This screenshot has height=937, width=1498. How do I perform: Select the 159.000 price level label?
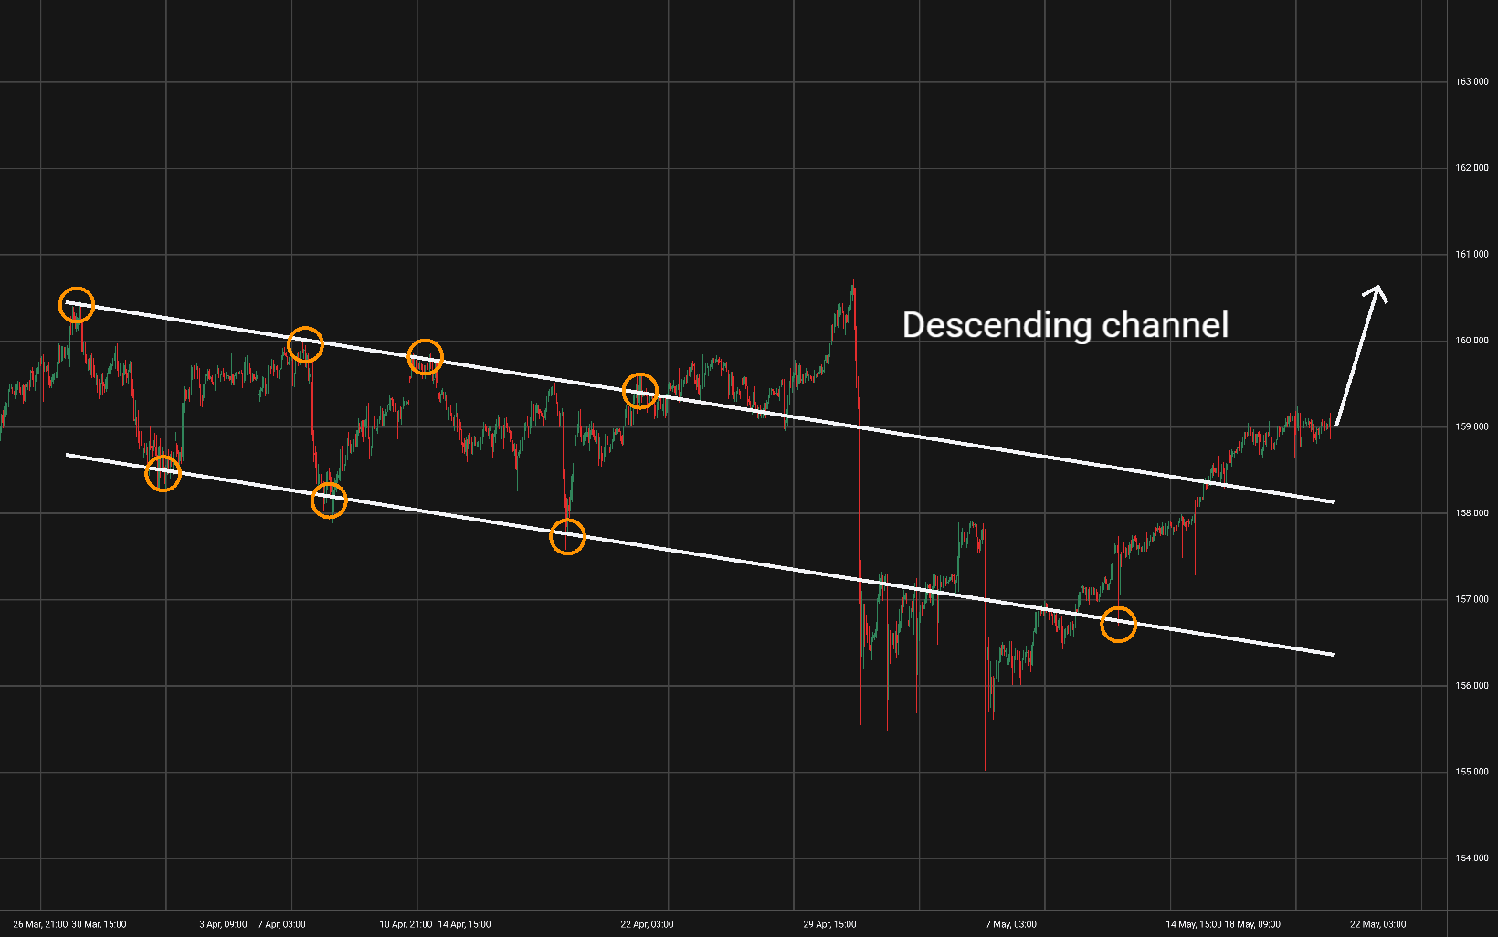1472,427
